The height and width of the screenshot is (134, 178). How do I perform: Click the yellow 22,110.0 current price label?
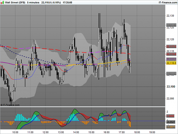(171, 63)
